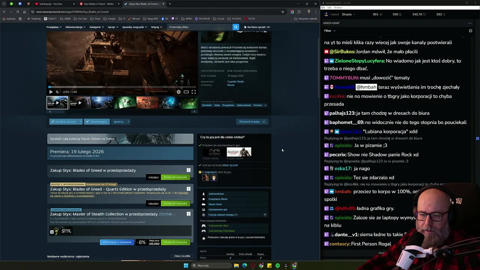Open Chrome home page icon

24,12
